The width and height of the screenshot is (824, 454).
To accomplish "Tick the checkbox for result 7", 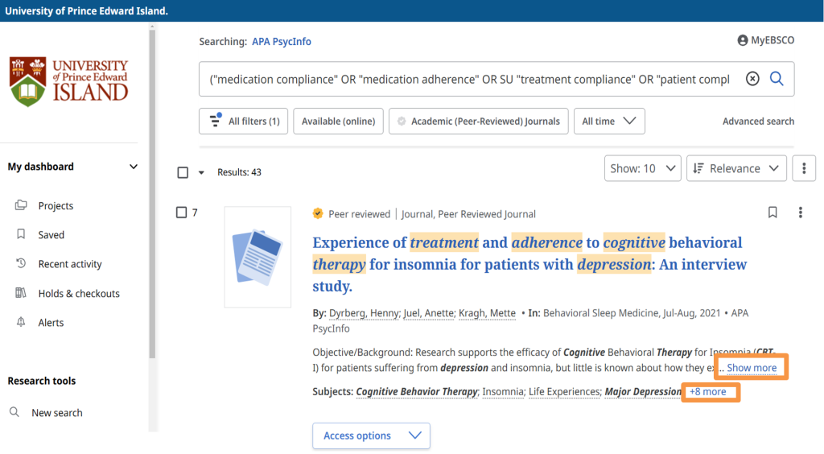I will point(182,213).
